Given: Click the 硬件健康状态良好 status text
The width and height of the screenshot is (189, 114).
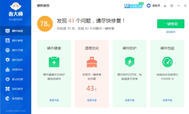Looking at the screenshot, I should (x=54, y=75).
